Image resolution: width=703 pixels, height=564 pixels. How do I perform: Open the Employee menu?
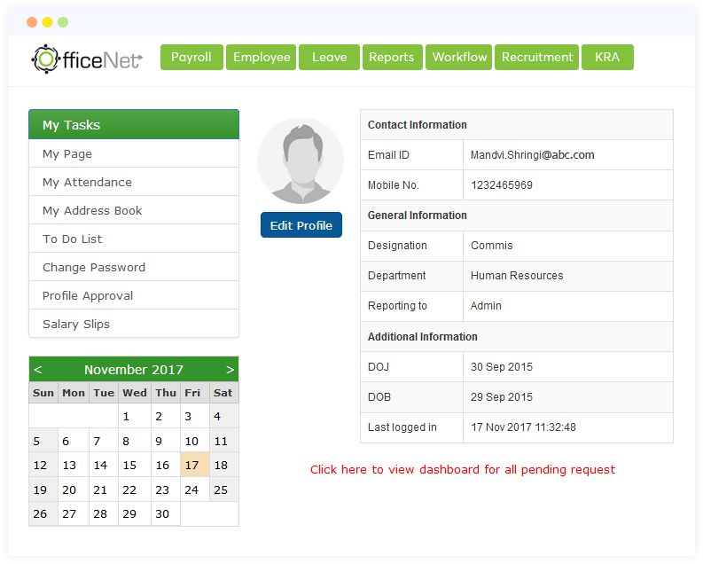pyautogui.click(x=262, y=57)
